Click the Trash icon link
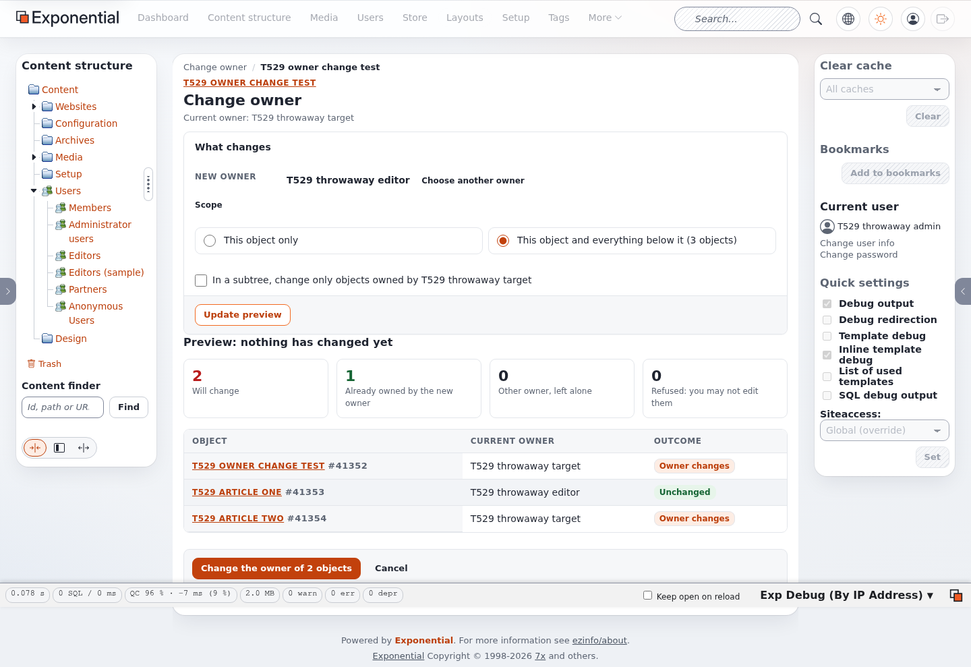971x667 pixels. click(45, 364)
